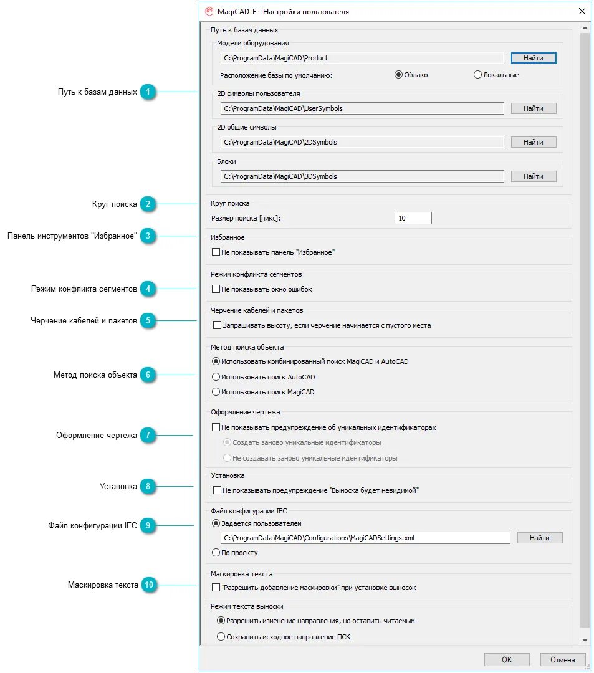Viewport: 594px width, 673px height.
Task: Click the Режим текста выноски group title
Action: coord(247,606)
